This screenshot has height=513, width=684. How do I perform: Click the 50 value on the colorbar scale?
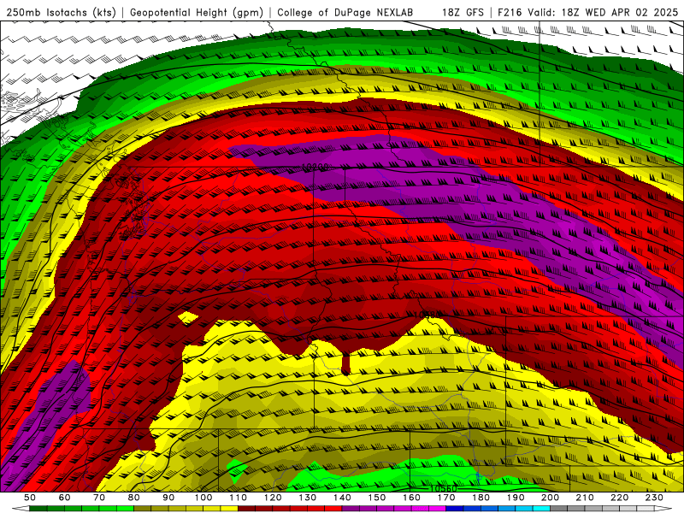30,498
